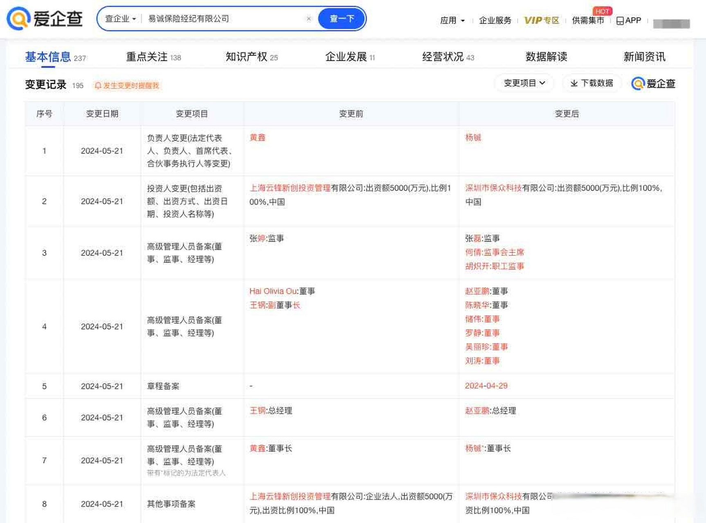706x523 pixels.
Task: Go to the VIP专区 link
Action: [542, 20]
